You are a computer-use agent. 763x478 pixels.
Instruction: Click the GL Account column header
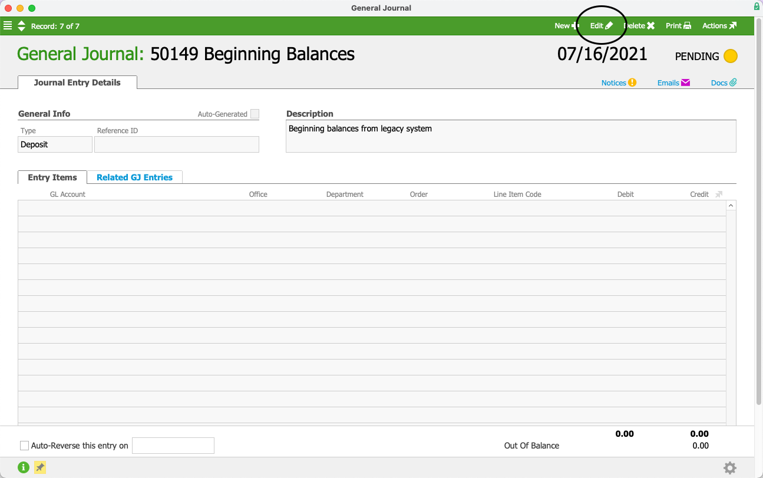pyautogui.click(x=68, y=195)
